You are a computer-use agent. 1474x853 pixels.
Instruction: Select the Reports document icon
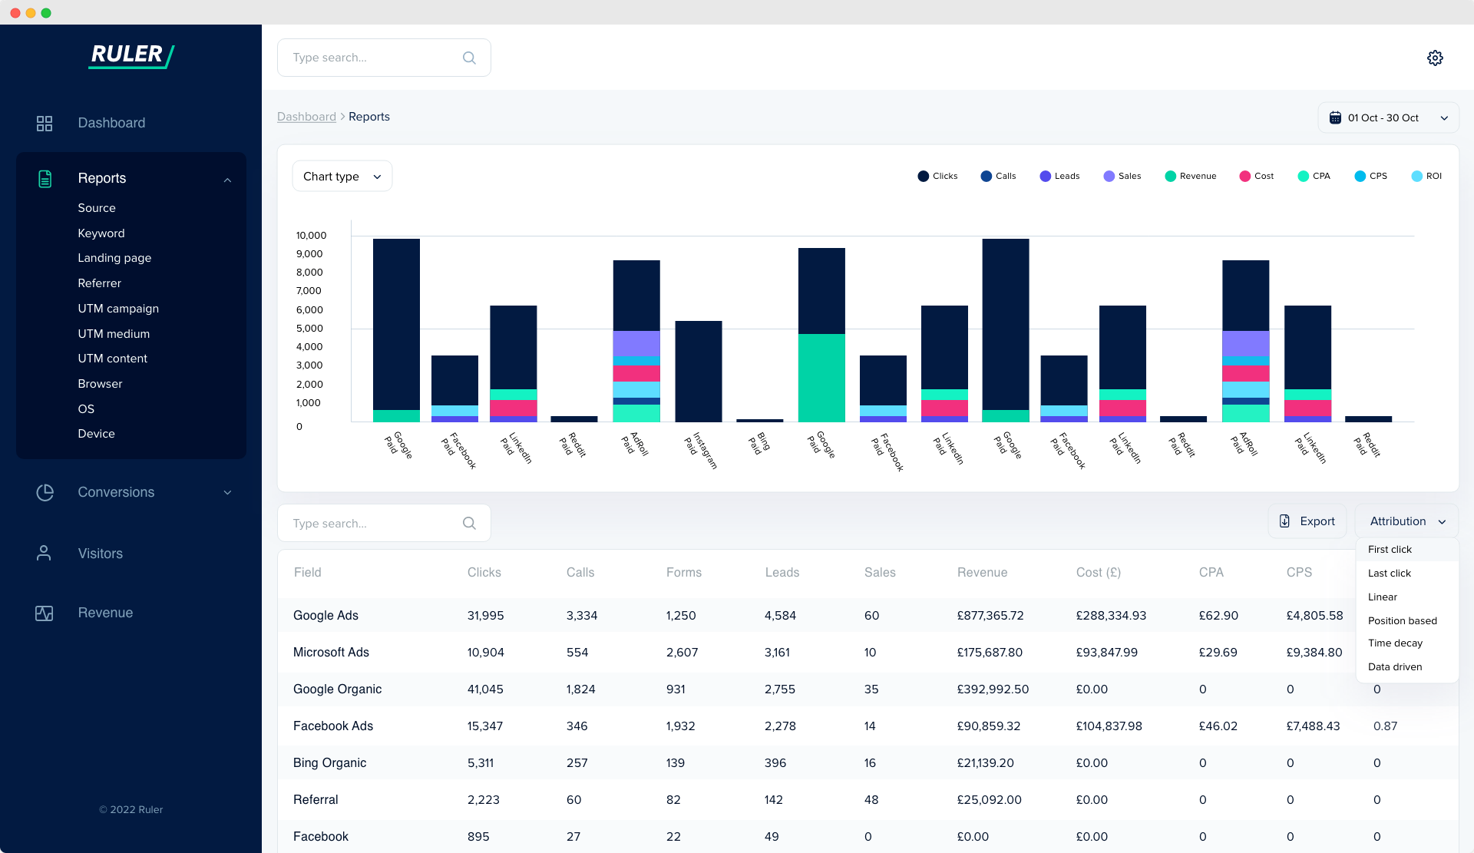[x=45, y=178]
